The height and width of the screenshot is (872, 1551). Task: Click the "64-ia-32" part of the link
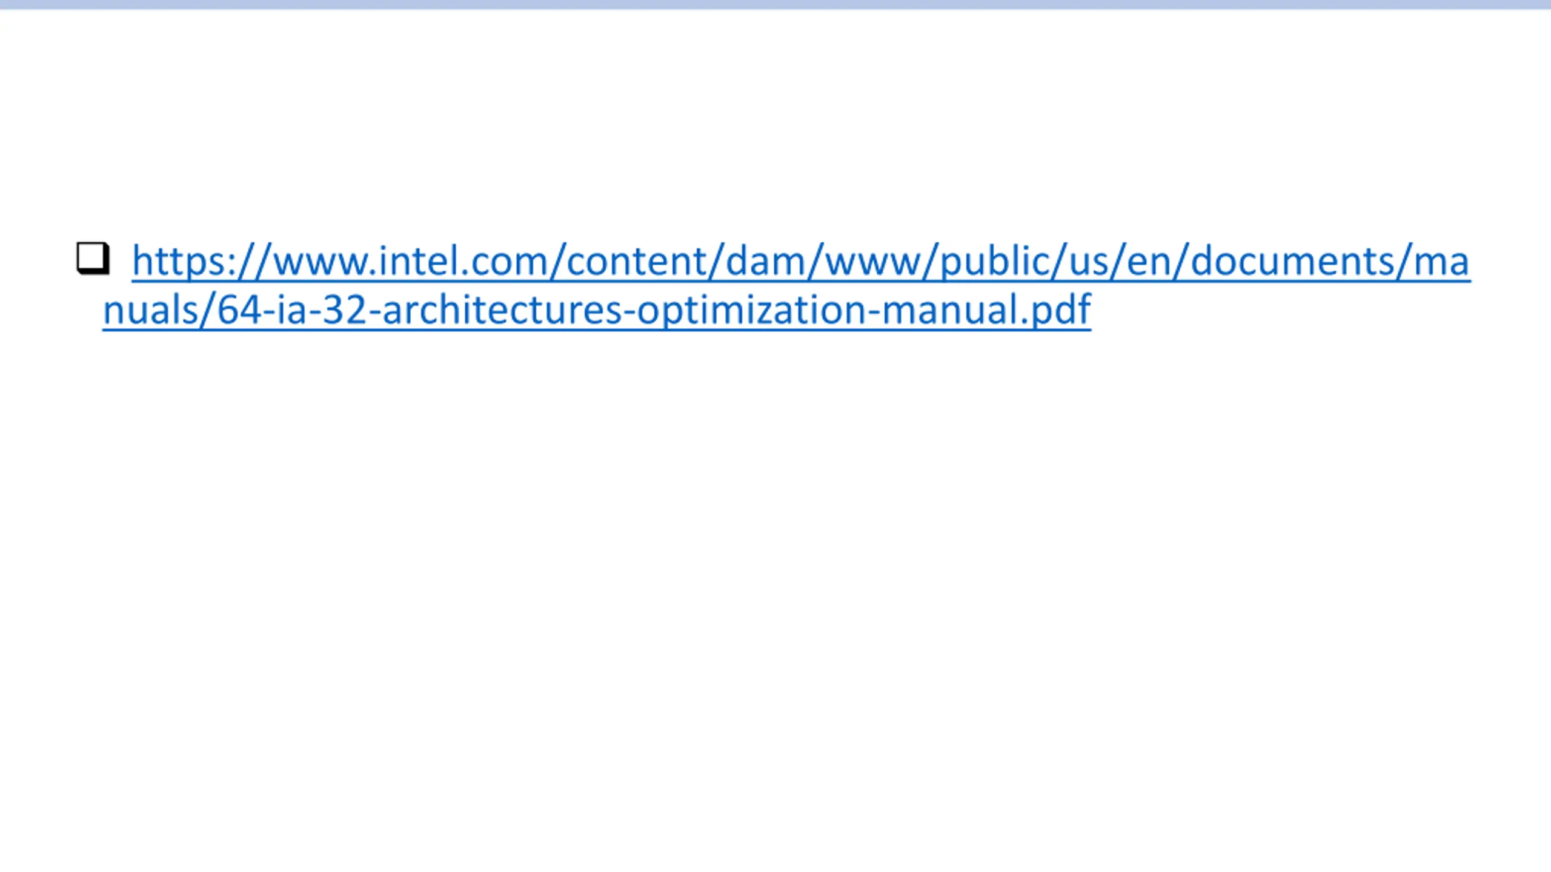(x=292, y=310)
